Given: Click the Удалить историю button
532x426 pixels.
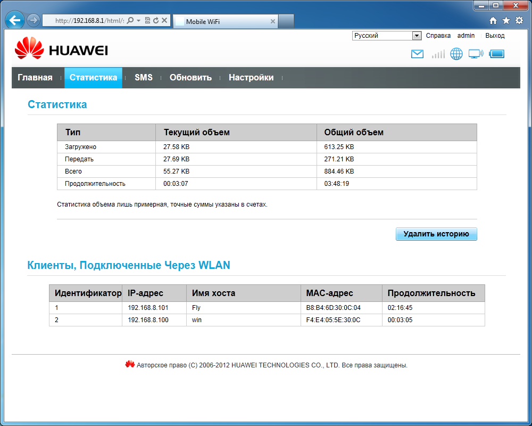Looking at the screenshot, I should pos(436,234).
